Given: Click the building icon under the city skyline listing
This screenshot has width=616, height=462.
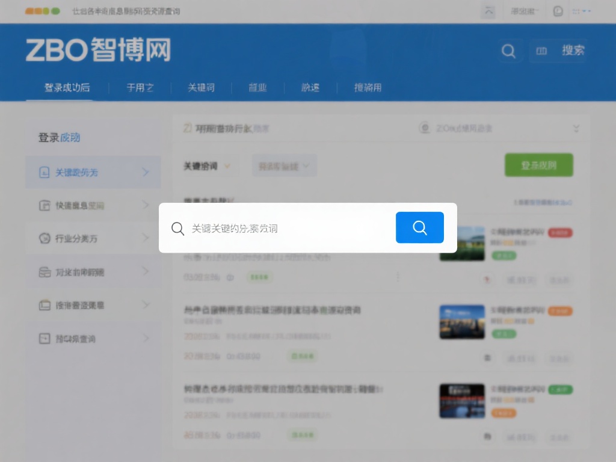Looking at the screenshot, I should 487,357.
